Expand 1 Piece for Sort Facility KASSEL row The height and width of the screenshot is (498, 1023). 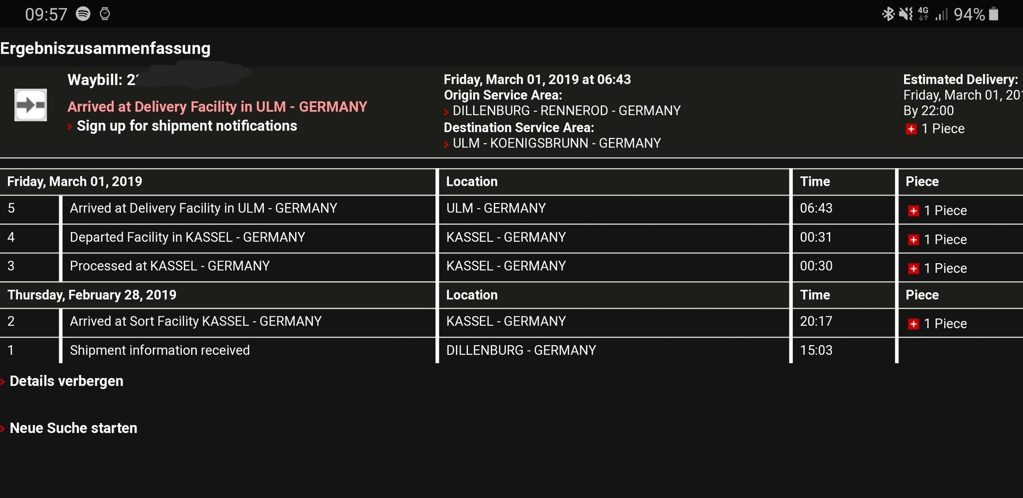[x=937, y=324]
